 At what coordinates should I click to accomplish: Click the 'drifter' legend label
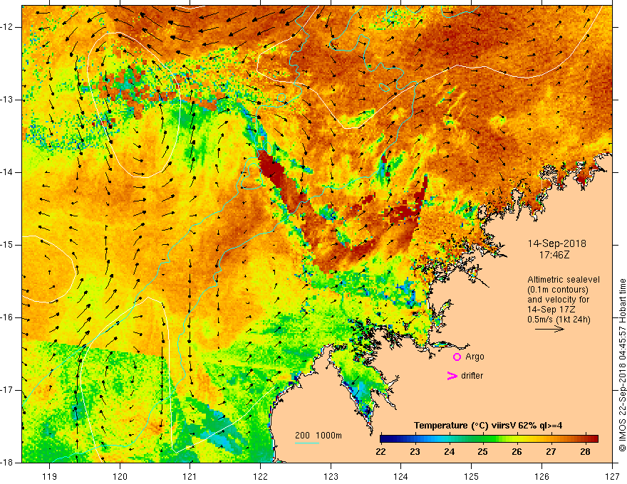click(472, 376)
